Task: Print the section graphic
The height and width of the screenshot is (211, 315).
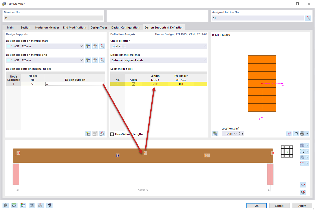Action: point(302,134)
